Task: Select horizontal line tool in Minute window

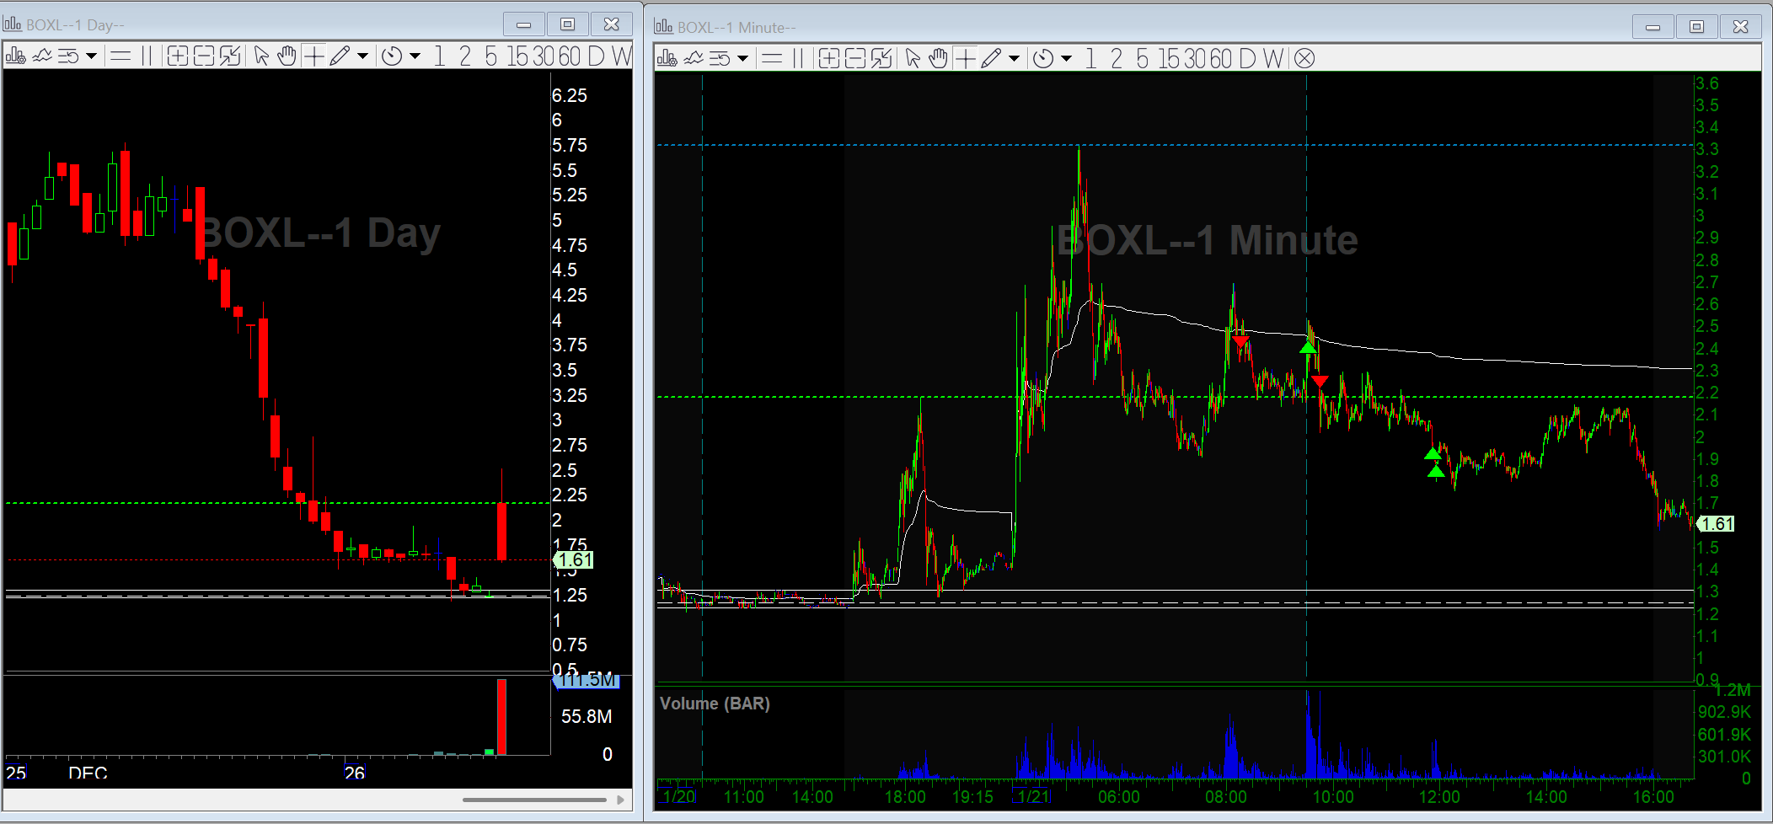Action: [x=772, y=58]
